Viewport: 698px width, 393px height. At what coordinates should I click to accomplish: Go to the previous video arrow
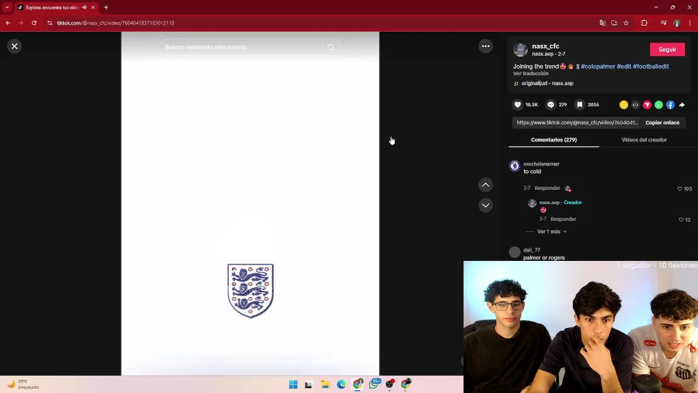485,185
